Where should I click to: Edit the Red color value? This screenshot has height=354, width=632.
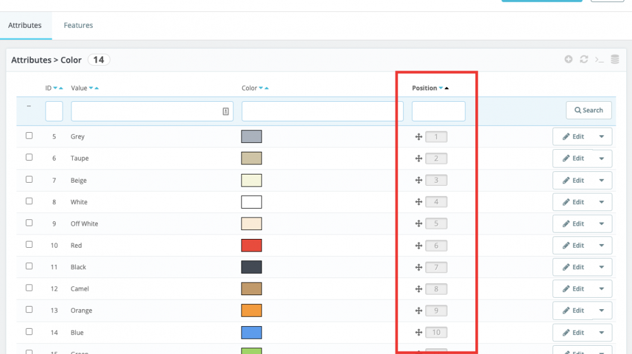(x=573, y=245)
